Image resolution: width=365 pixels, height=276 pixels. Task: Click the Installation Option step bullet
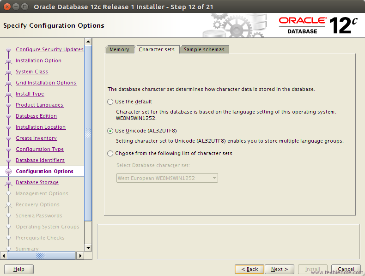[x=9, y=60]
